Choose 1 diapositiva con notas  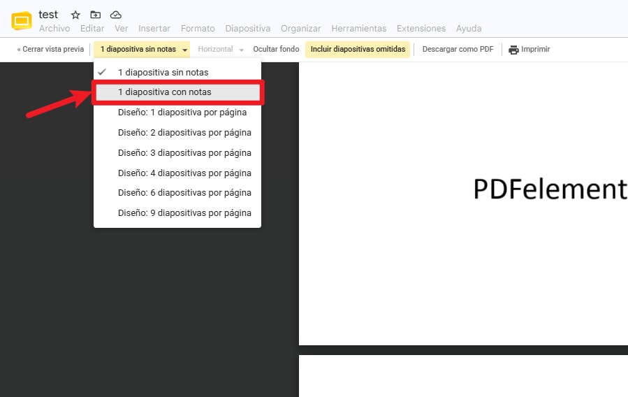pos(177,92)
